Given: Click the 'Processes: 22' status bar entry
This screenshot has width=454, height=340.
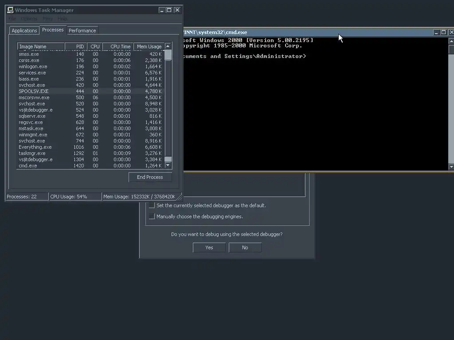Looking at the screenshot, I should click(27, 197).
